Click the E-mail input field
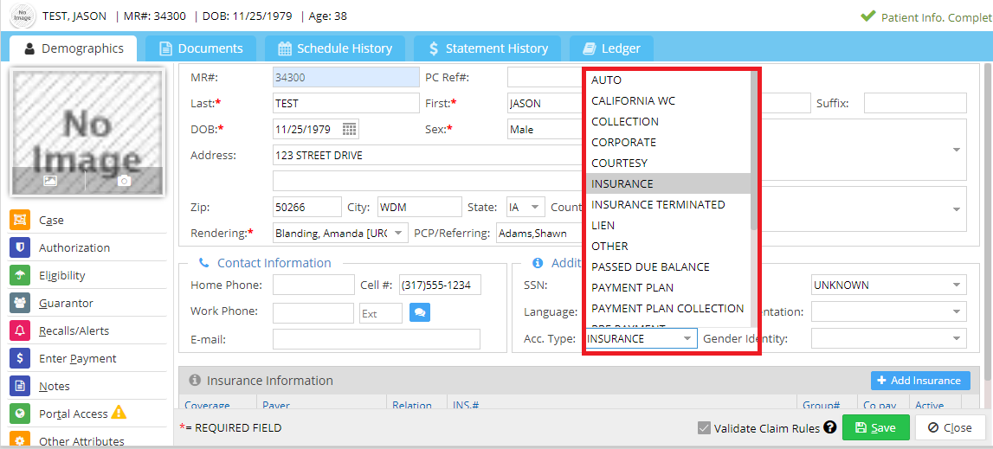This screenshot has width=993, height=449. [376, 339]
